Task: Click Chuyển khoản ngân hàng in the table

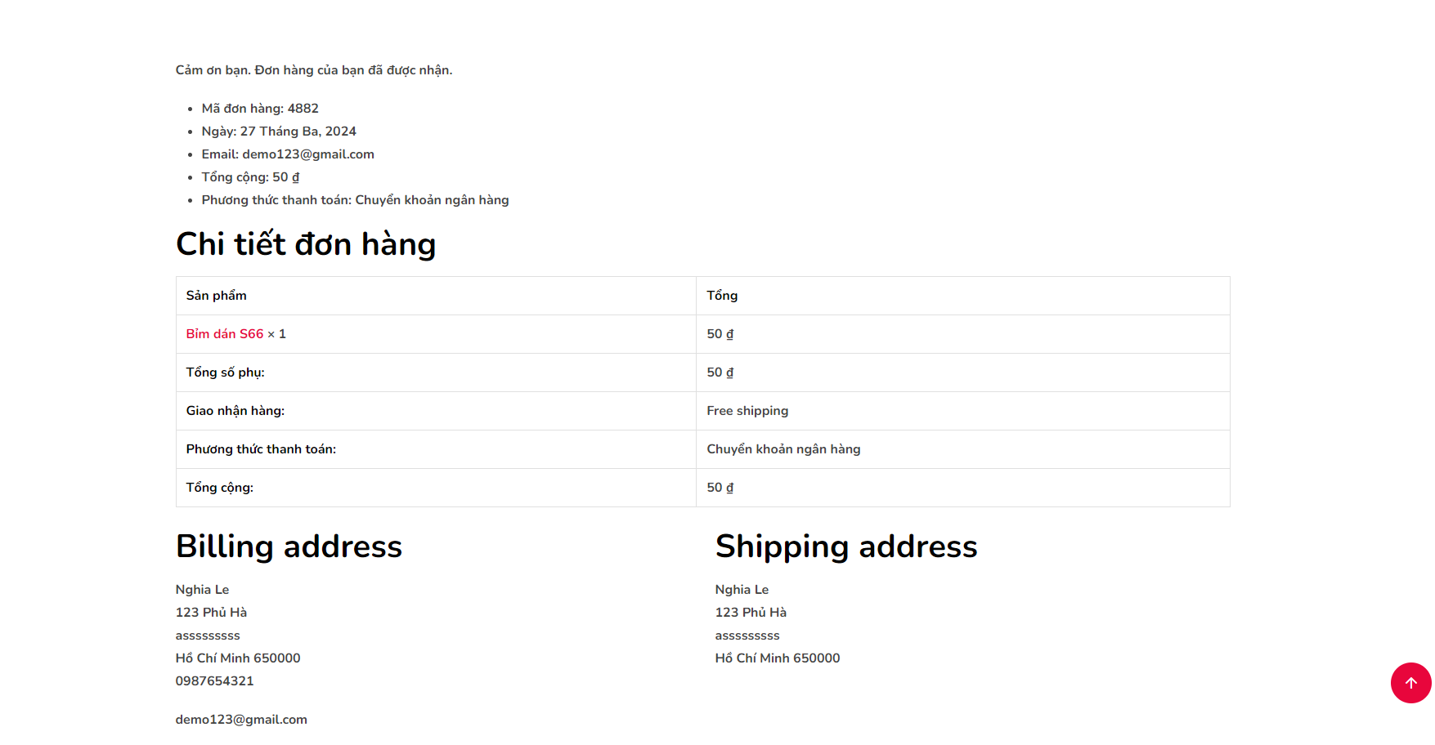Action: (783, 449)
